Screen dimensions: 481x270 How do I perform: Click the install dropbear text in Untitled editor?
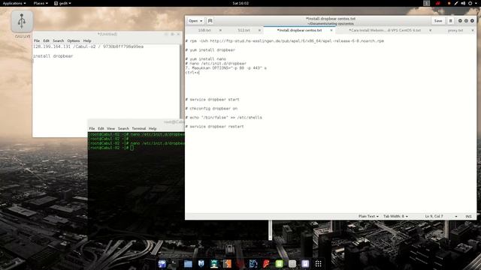(53, 56)
